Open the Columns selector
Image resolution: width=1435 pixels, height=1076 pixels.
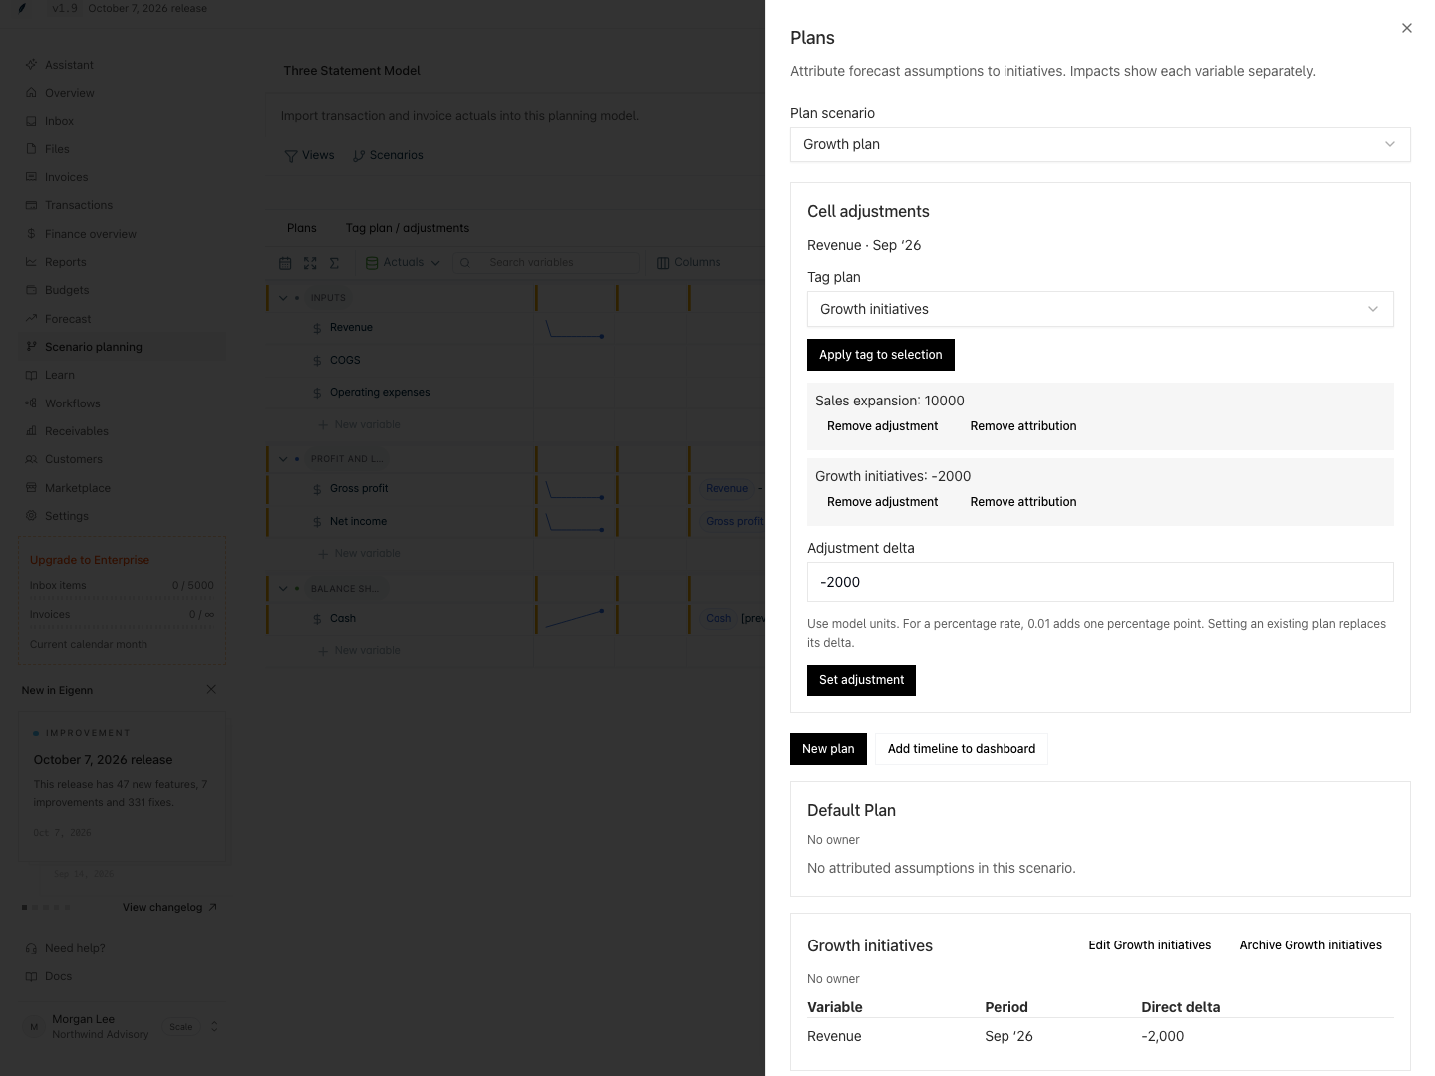689,263
